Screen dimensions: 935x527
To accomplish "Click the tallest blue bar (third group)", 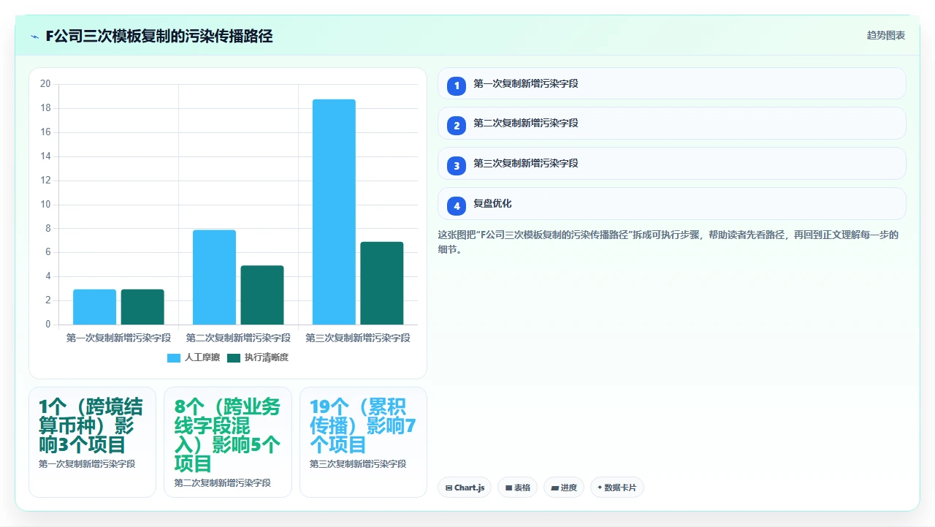I will [x=334, y=212].
